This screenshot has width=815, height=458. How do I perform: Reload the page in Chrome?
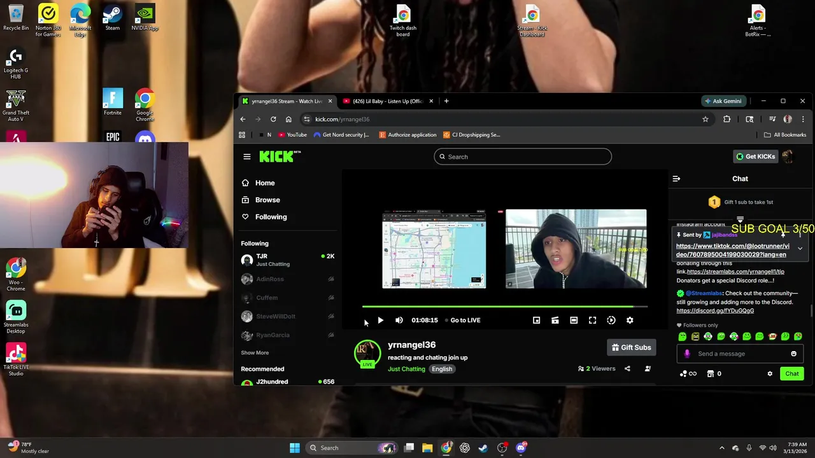(273, 119)
